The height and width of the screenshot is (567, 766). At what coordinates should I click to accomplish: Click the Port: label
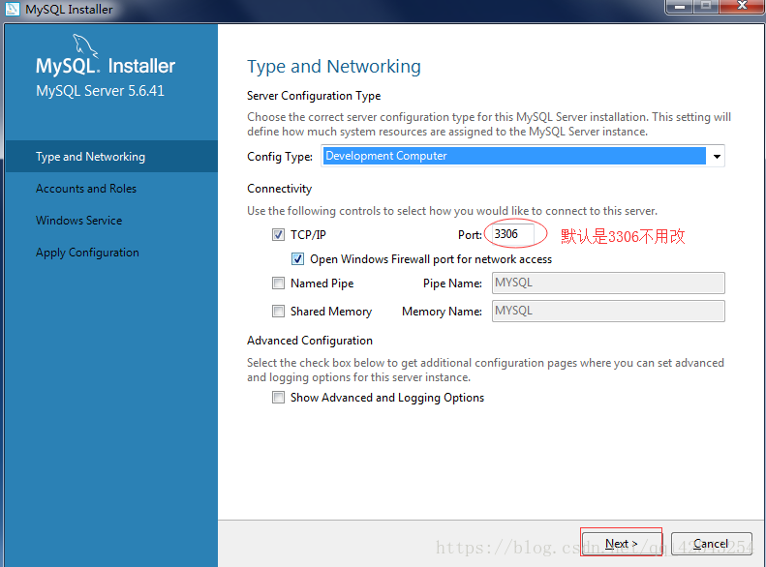470,235
